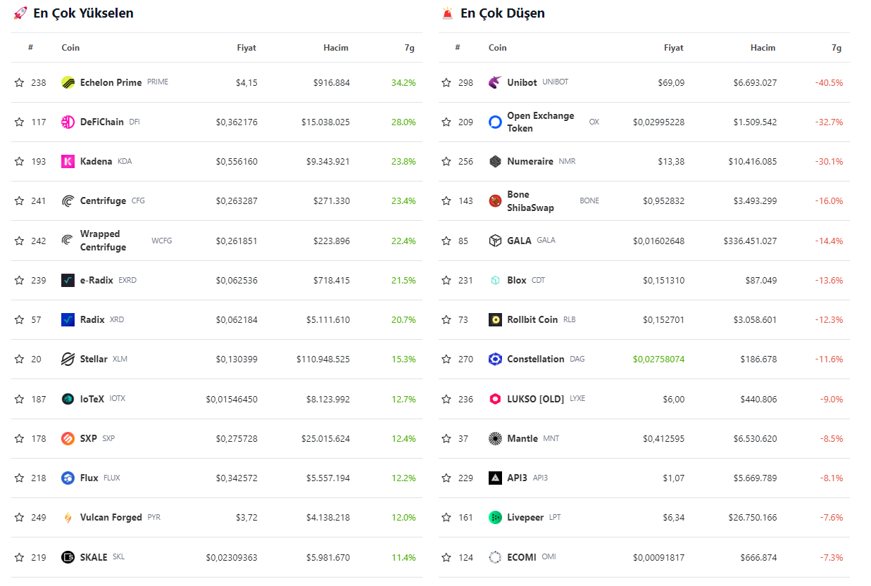Sort losers table by Hacim column

763,48
